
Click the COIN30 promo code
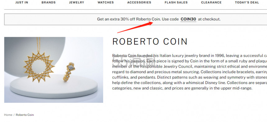tap(188, 19)
